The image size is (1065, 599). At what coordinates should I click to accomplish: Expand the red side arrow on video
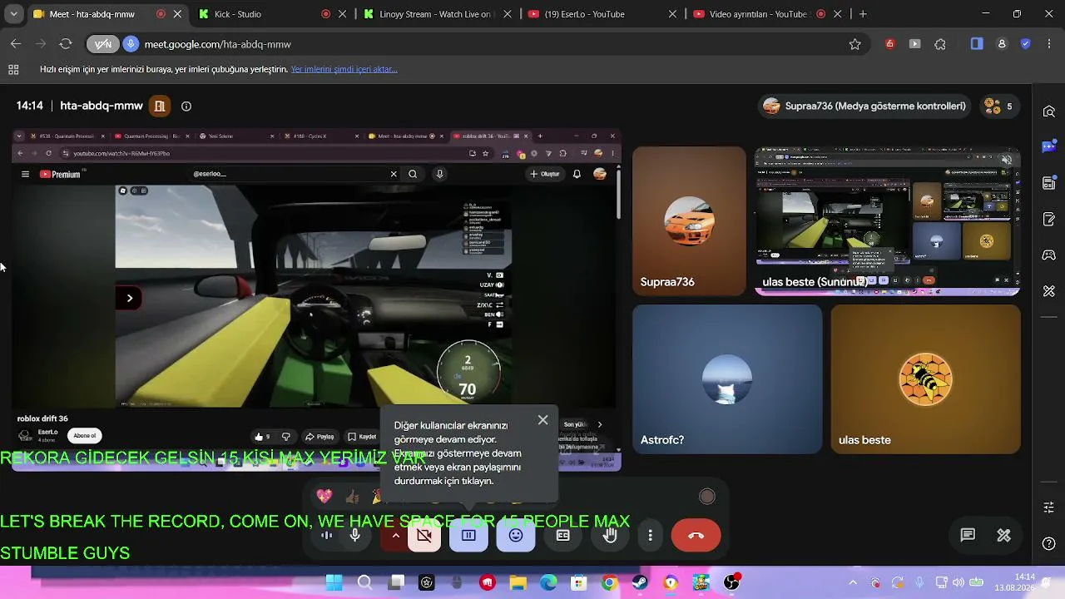tap(129, 298)
